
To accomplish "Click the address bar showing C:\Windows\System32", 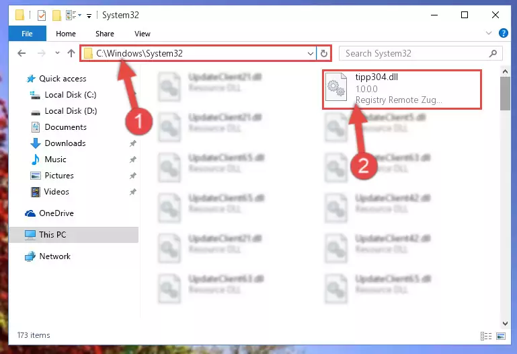I will (x=198, y=53).
